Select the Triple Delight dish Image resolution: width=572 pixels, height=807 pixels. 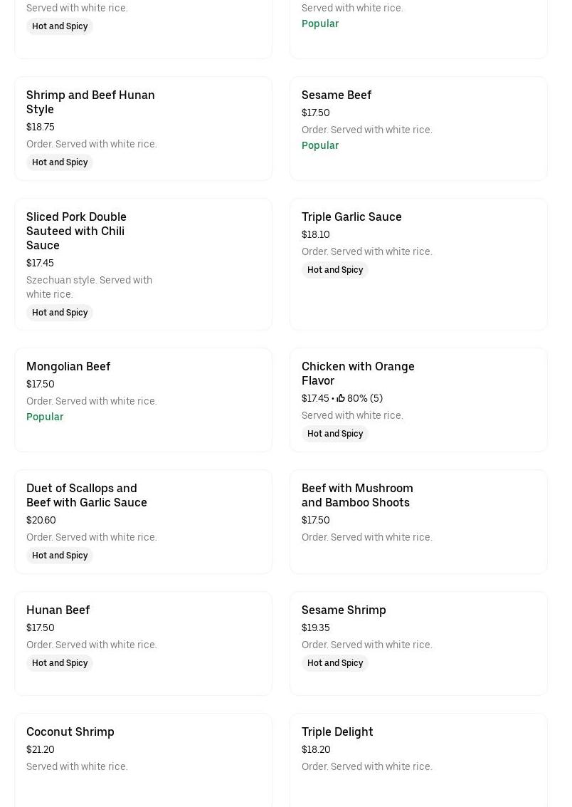click(x=337, y=731)
